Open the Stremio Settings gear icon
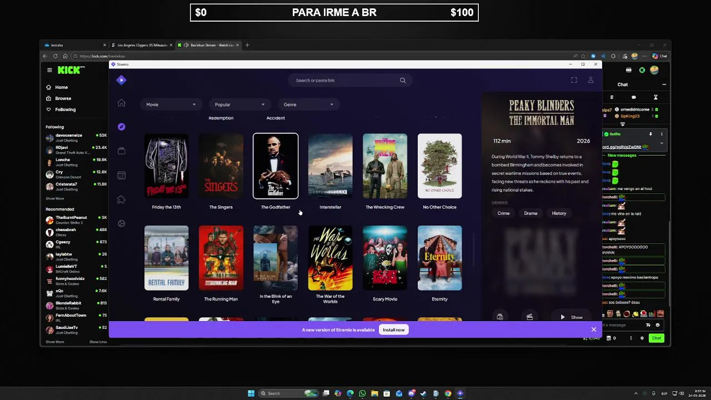This screenshot has height=400, width=711. click(121, 223)
